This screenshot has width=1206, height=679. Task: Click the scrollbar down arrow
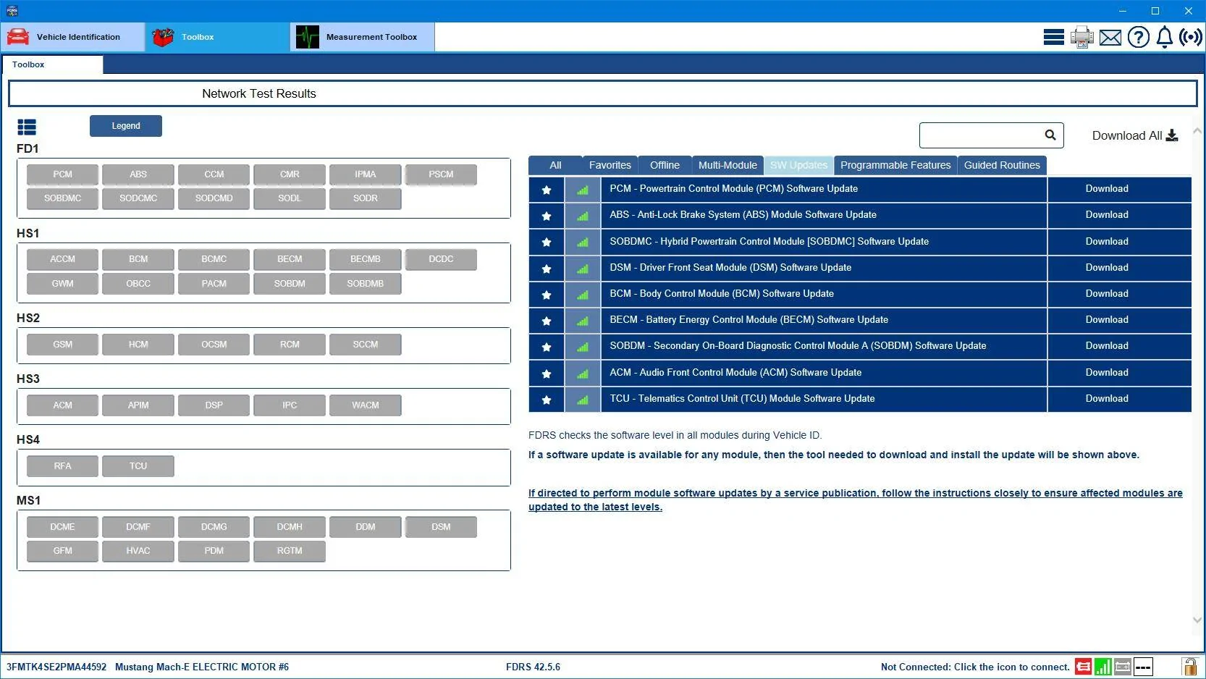click(x=1197, y=620)
